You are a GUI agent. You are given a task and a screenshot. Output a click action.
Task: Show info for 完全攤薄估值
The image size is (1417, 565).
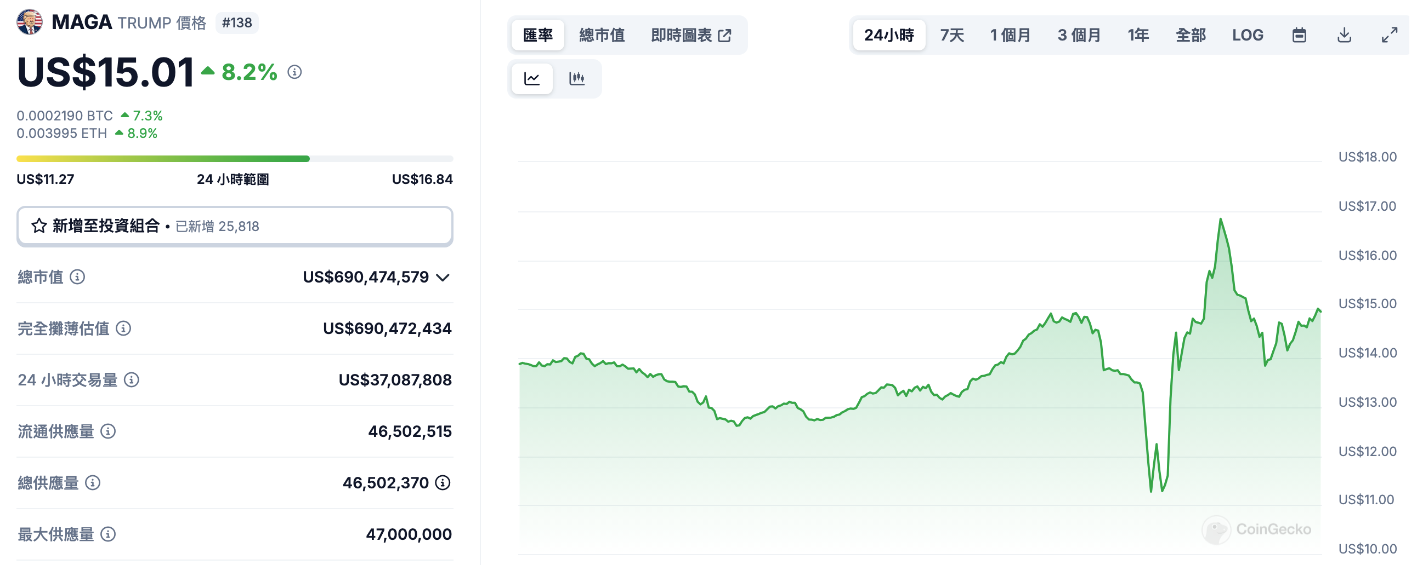click(124, 328)
